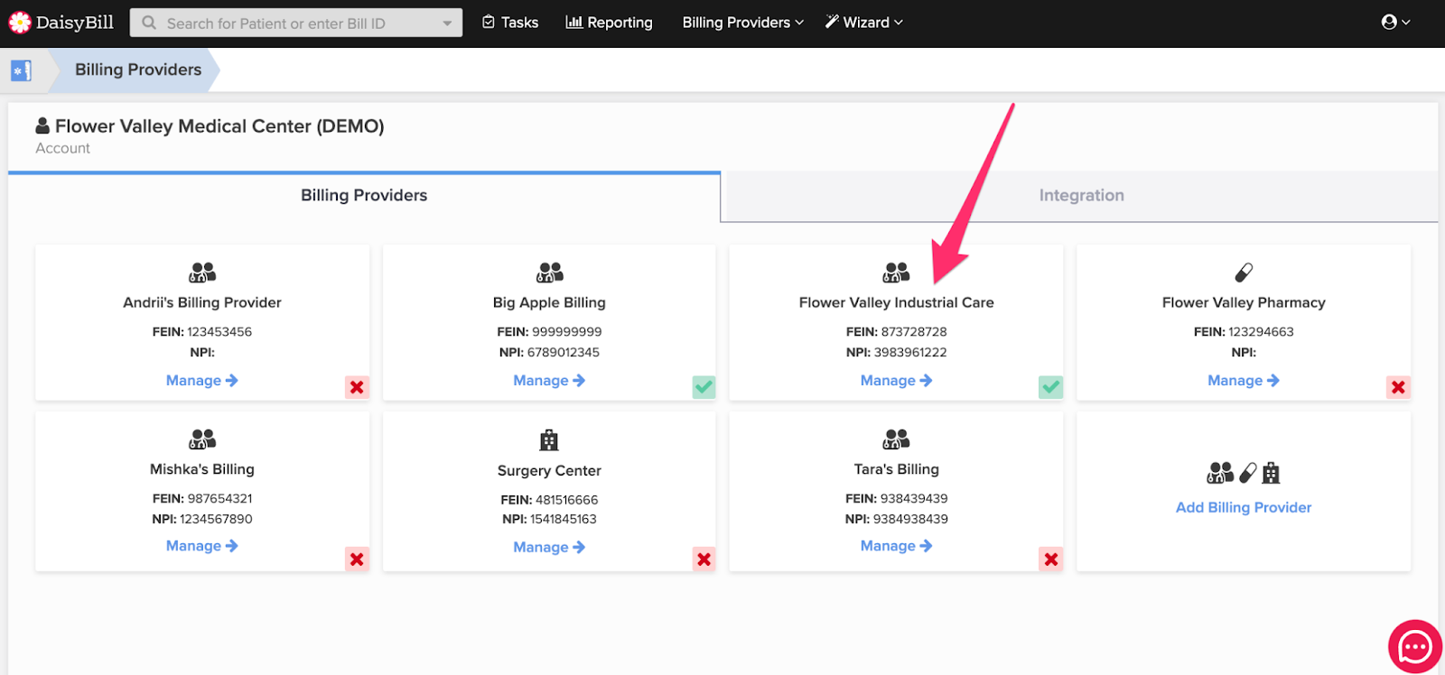1445x675 pixels.
Task: Click the Andrii's Billing Provider card title
Action: click(x=202, y=302)
